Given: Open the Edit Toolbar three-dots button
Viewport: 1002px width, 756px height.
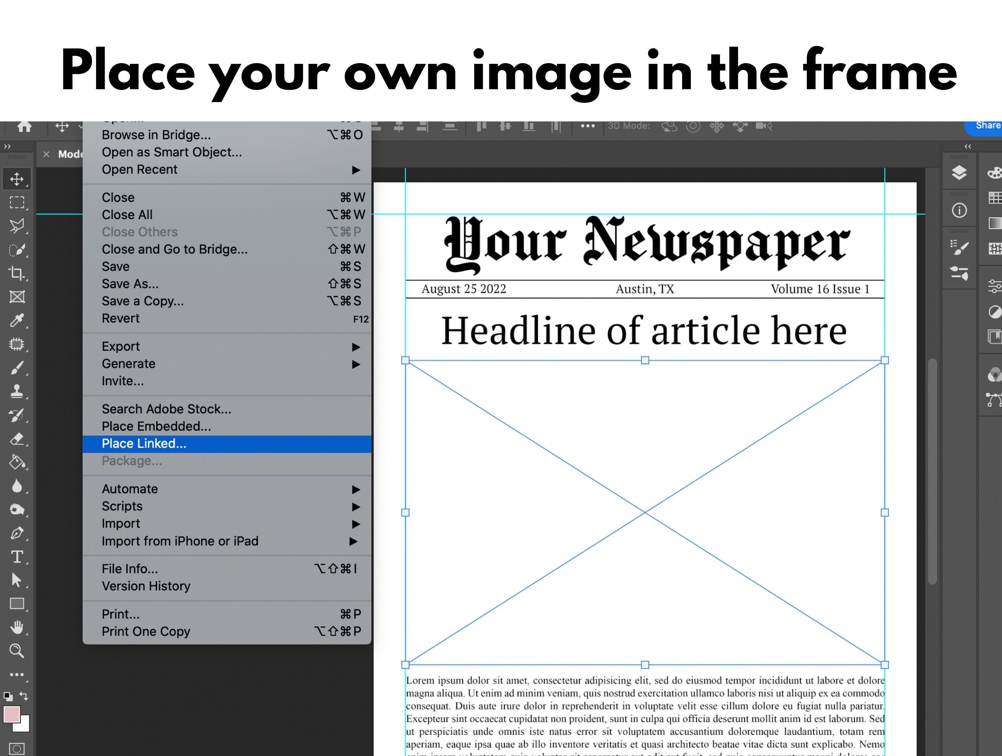Looking at the screenshot, I should (x=17, y=675).
